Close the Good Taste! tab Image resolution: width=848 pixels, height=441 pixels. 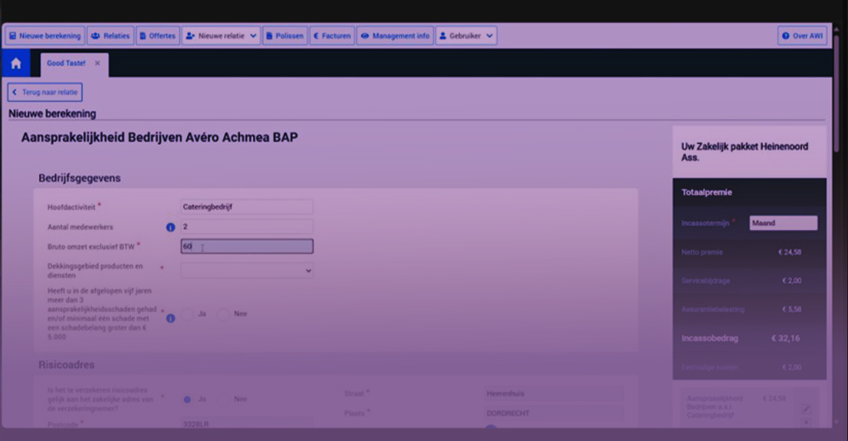pyautogui.click(x=97, y=64)
